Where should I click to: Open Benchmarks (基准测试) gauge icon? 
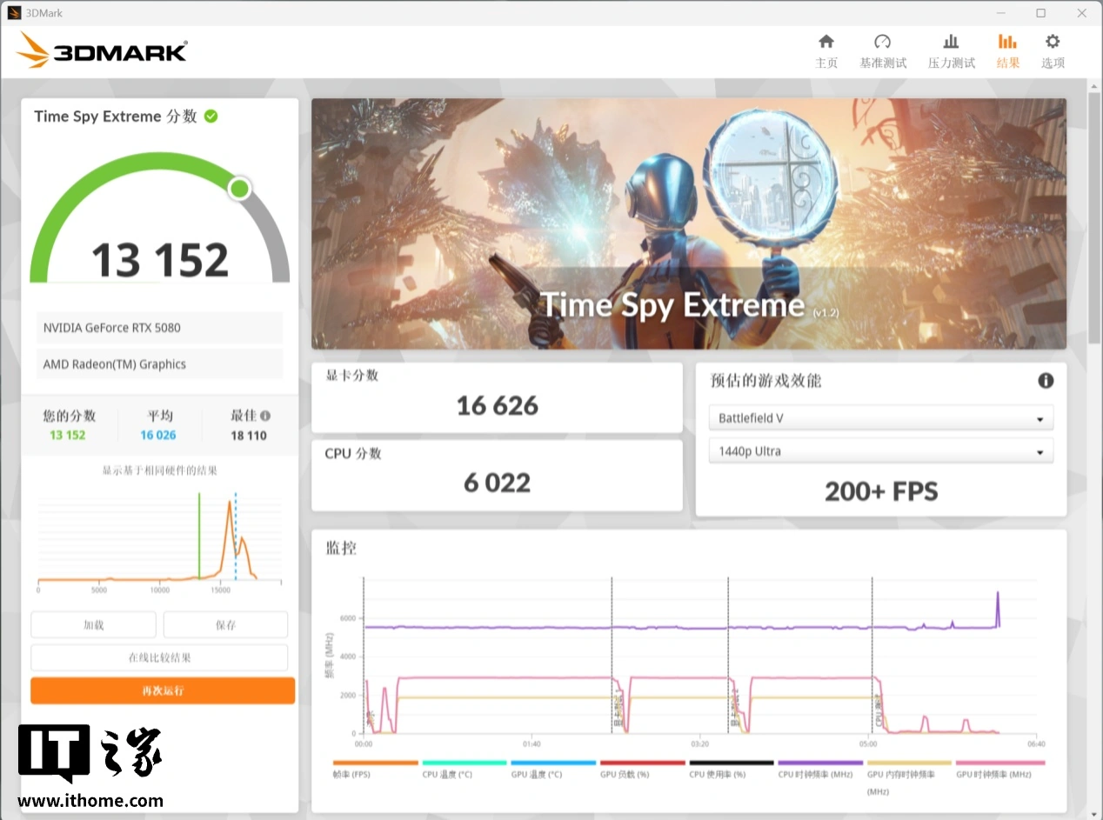(x=882, y=42)
